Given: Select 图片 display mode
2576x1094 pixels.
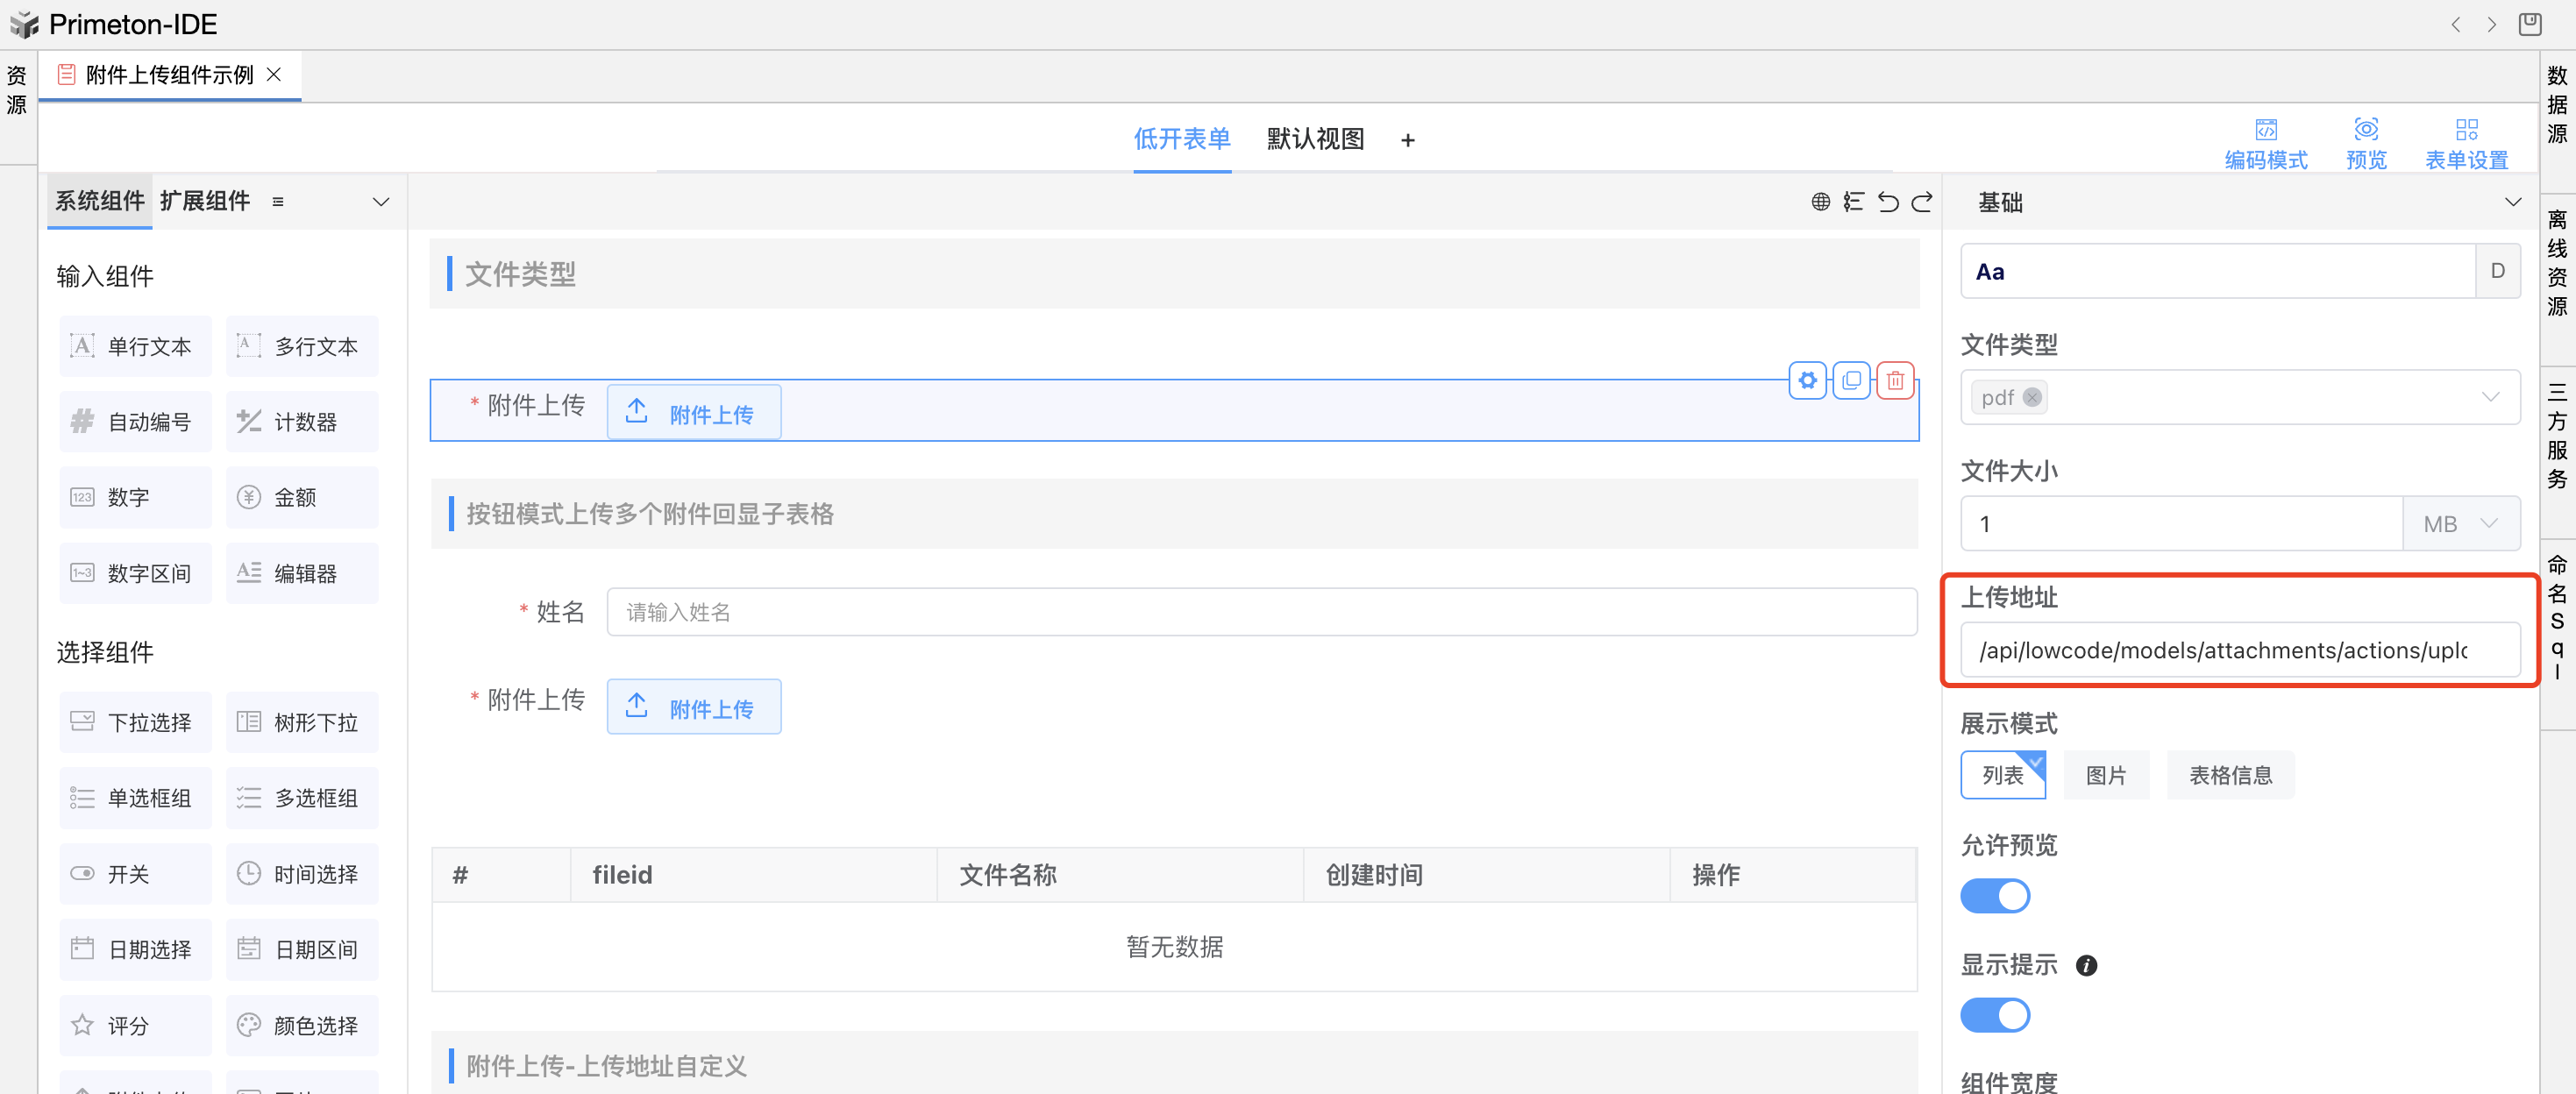Looking at the screenshot, I should [2105, 775].
